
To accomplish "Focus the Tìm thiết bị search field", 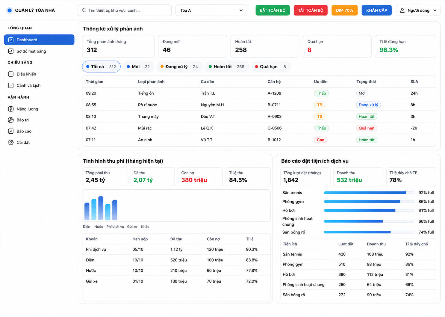I will coord(125,10).
